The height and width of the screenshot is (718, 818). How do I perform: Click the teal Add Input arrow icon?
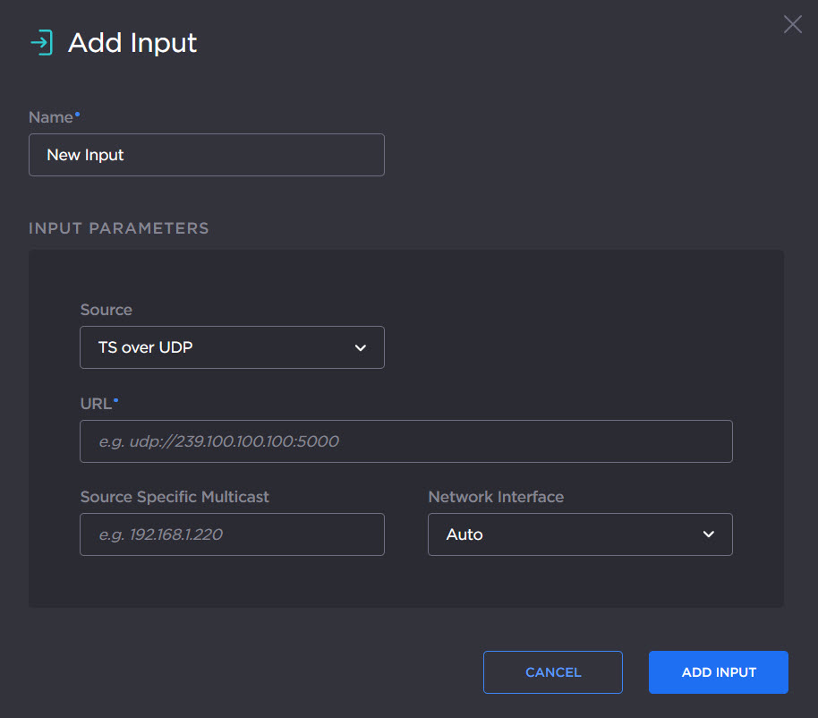click(40, 41)
